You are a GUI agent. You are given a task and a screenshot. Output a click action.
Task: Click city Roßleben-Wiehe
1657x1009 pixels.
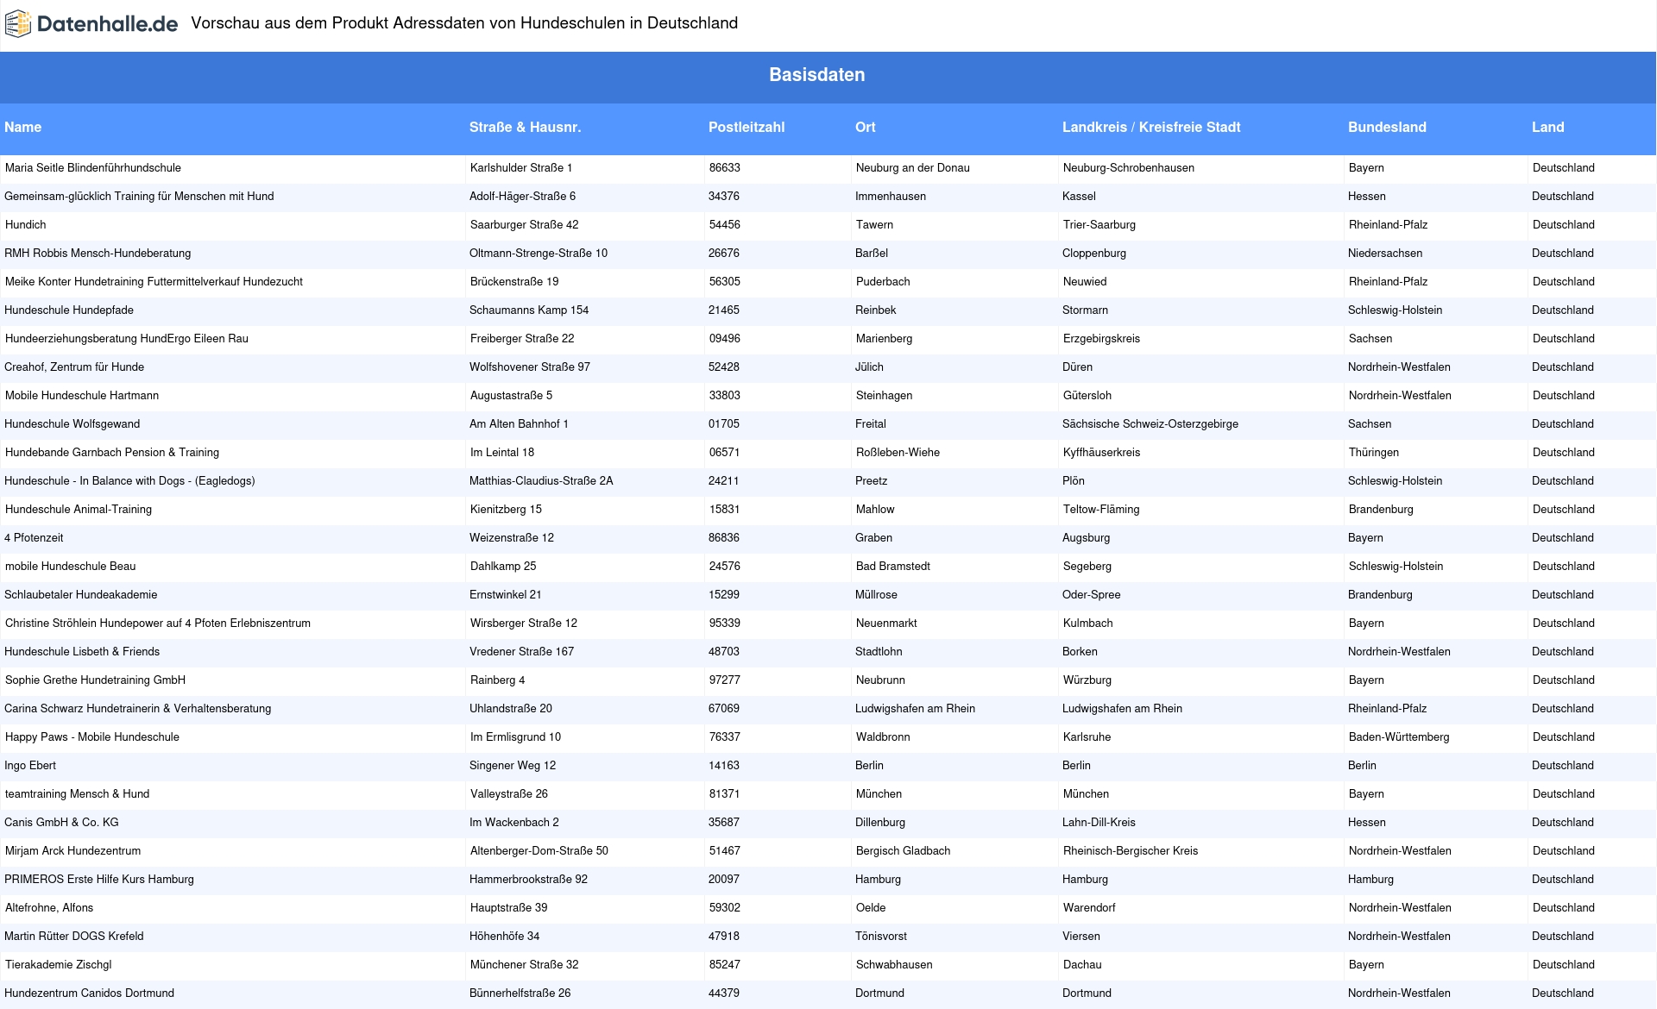(x=898, y=453)
